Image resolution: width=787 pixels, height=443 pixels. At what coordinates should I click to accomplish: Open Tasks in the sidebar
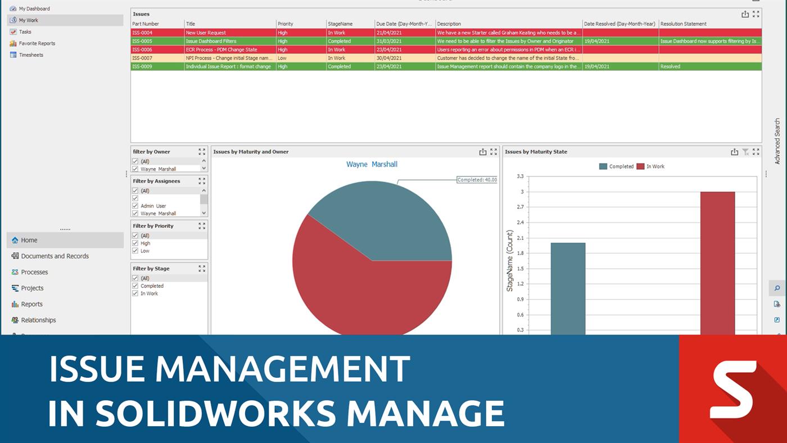[25, 32]
